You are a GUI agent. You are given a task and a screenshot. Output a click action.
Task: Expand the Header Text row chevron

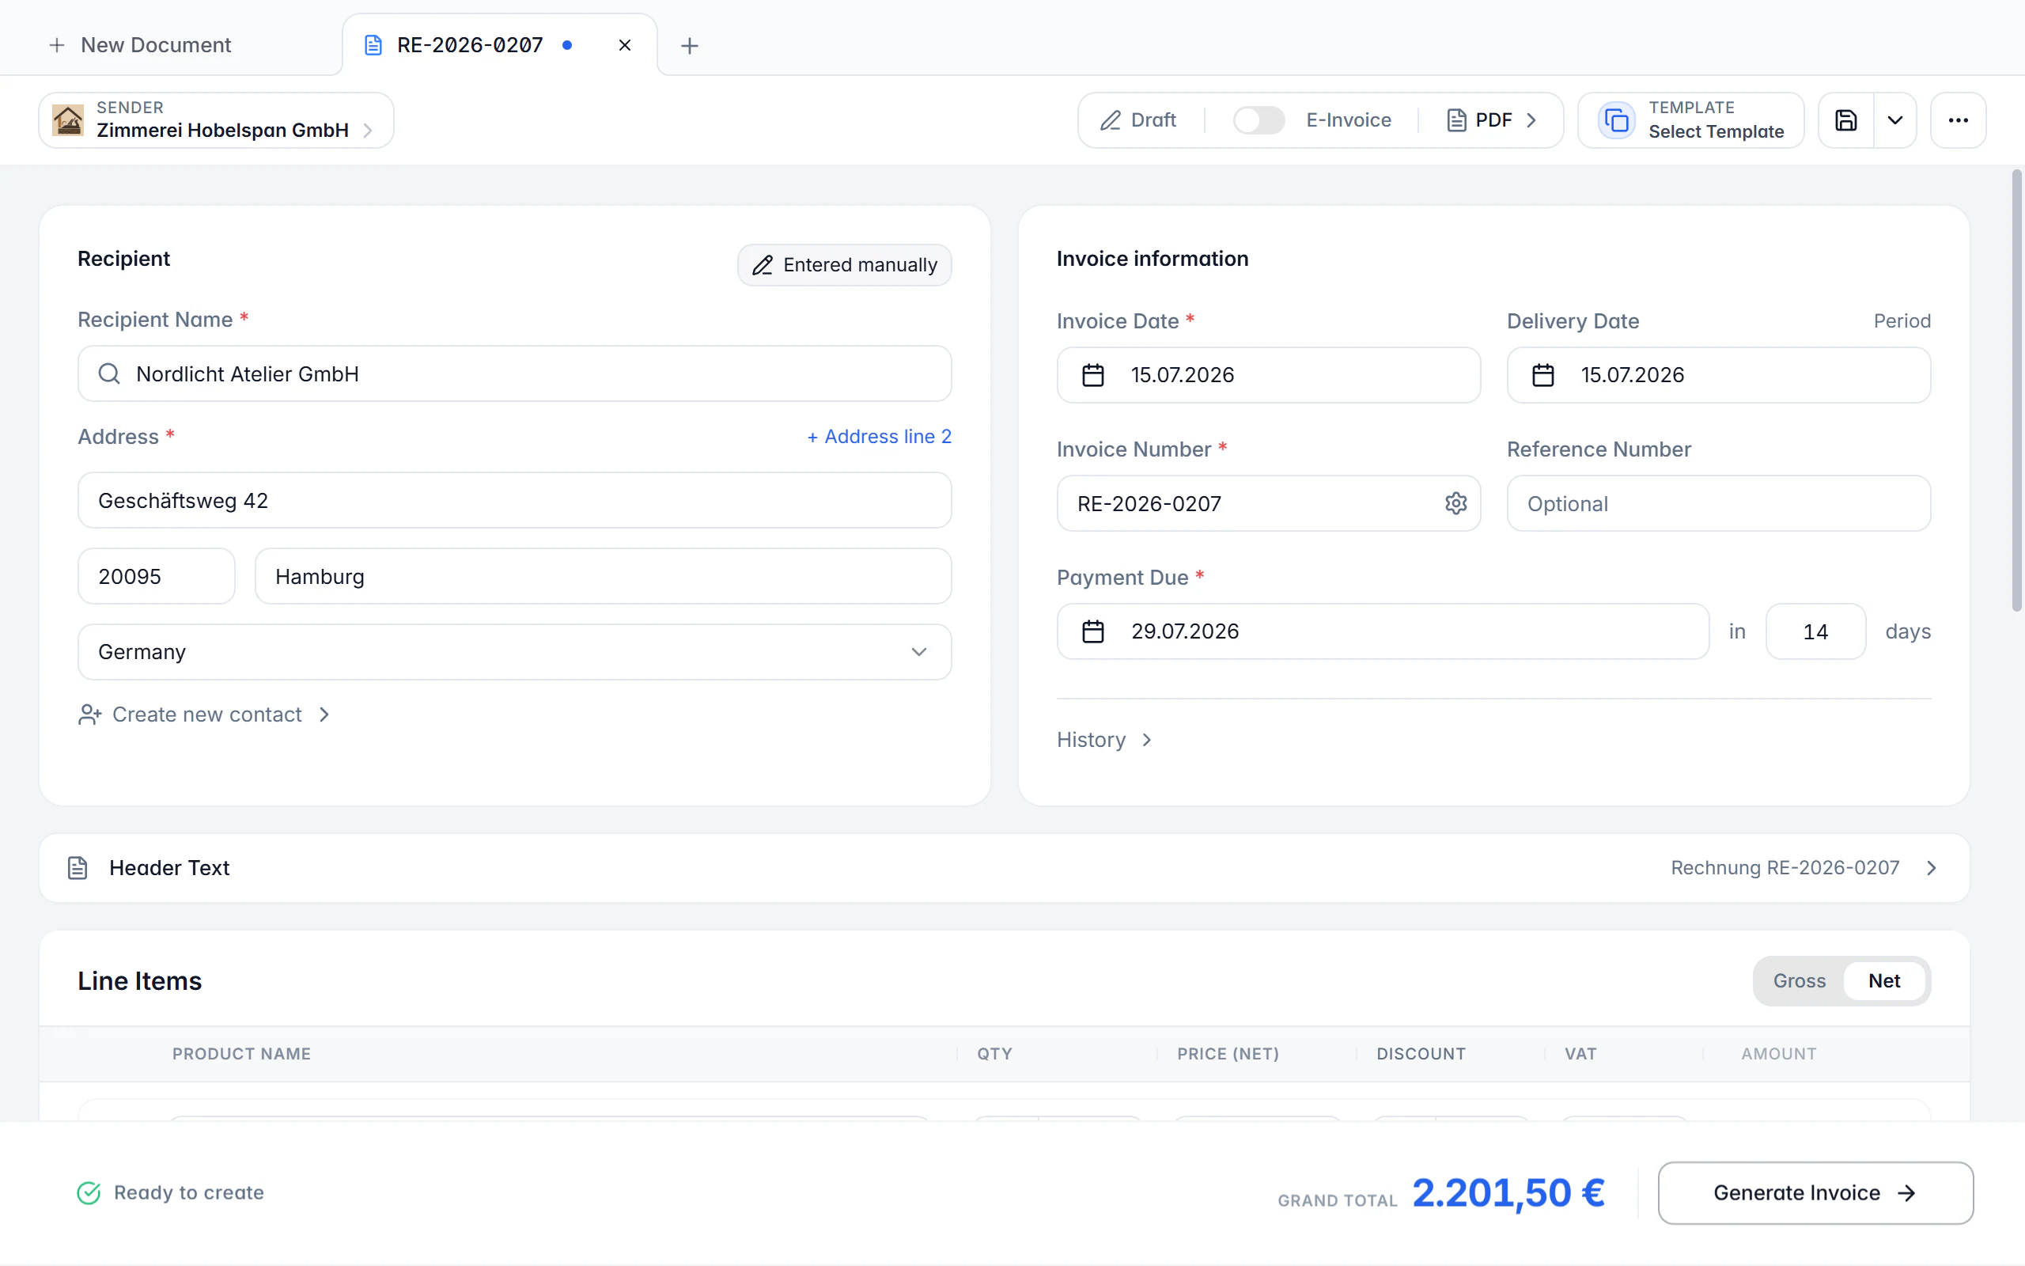[1932, 867]
